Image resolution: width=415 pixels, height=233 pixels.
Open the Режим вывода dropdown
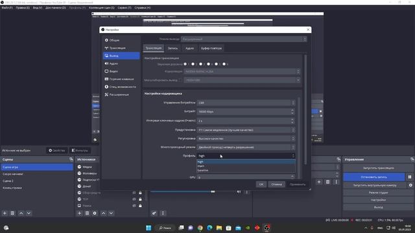tap(244, 39)
